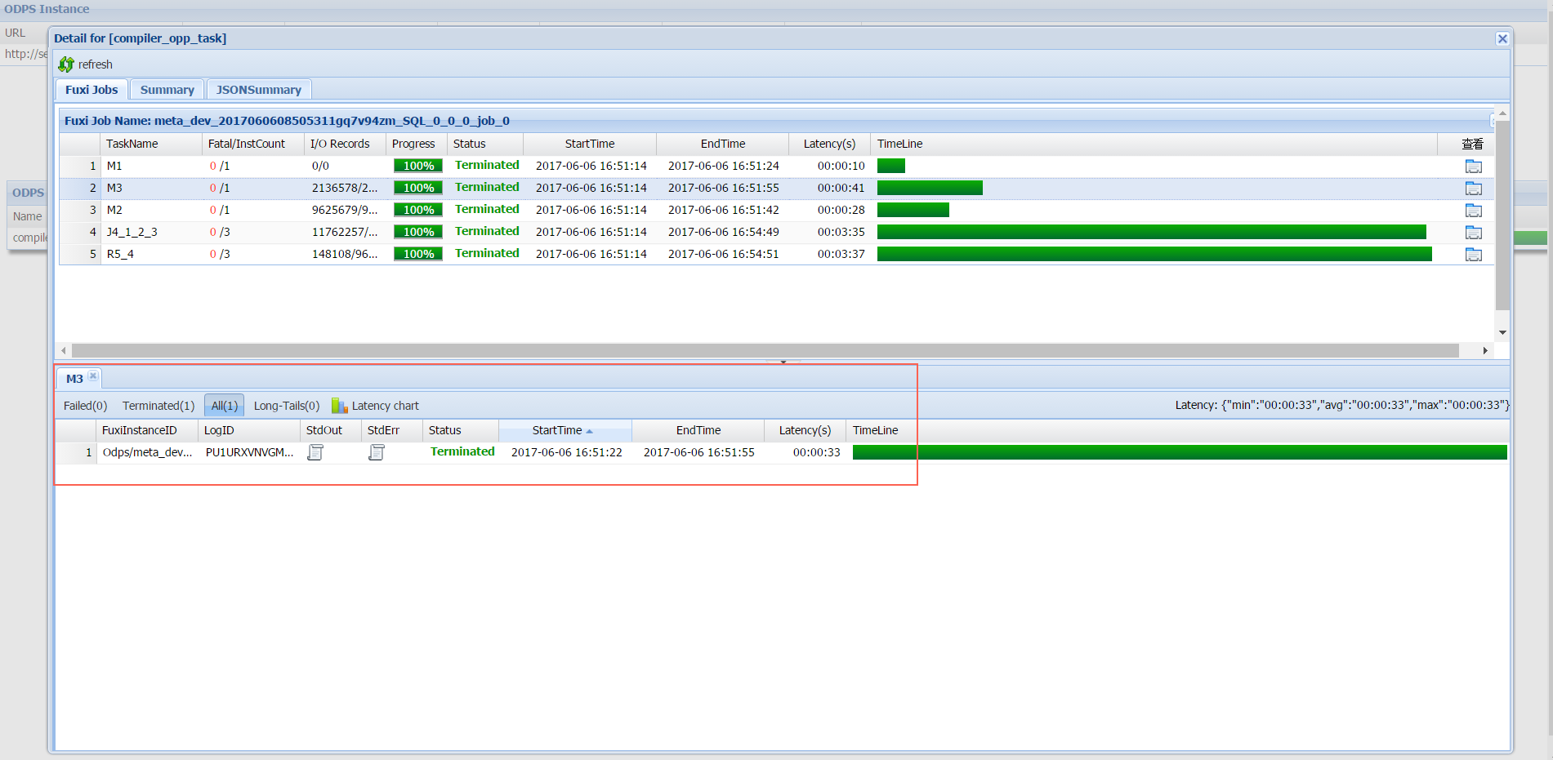Switch to the Summary tab
This screenshot has height=760, width=1553.
(167, 90)
